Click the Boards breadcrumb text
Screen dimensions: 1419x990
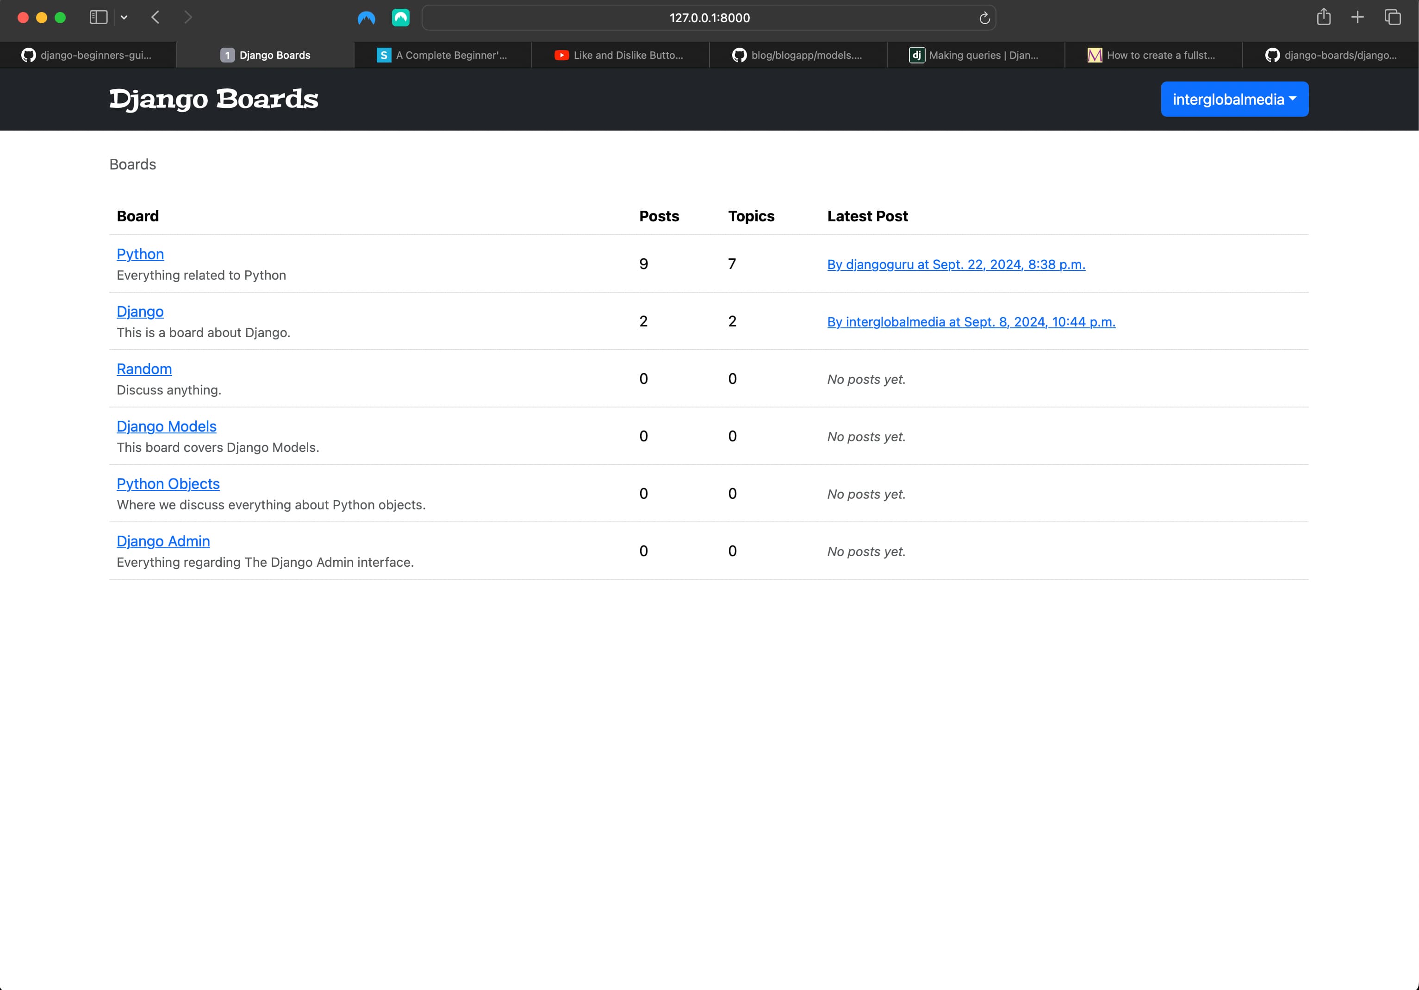133,164
